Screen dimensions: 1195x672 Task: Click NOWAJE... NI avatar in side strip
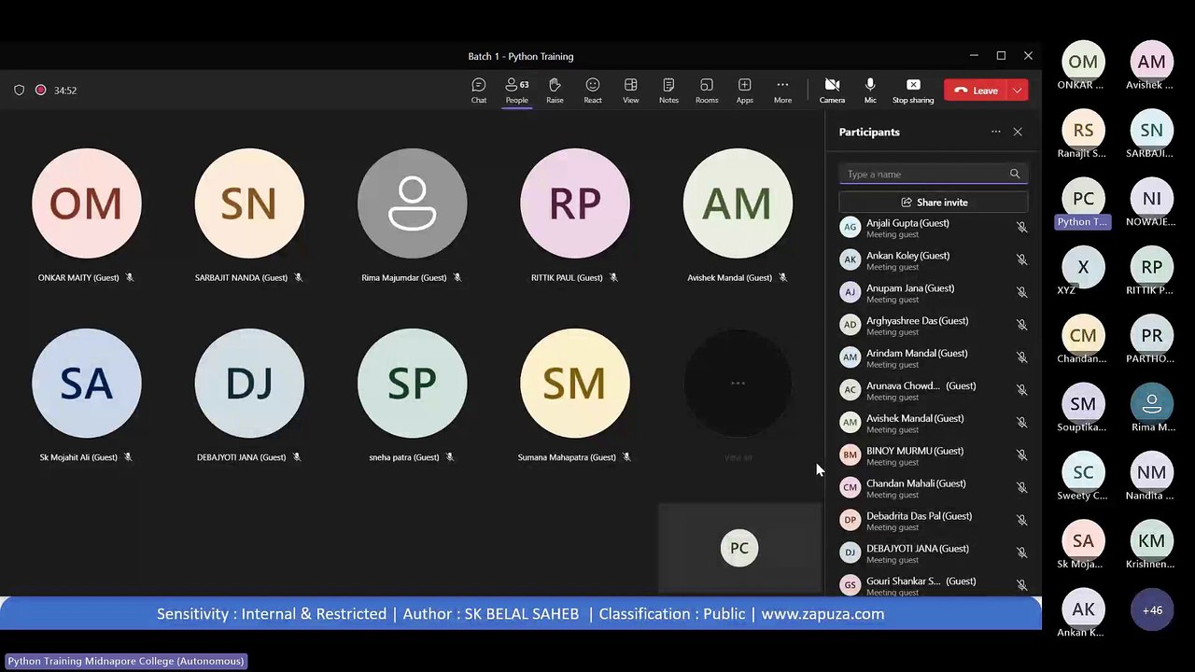[x=1152, y=199]
